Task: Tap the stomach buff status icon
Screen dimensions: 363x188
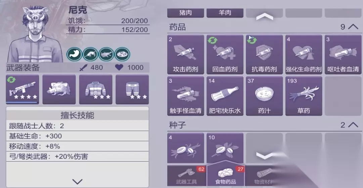Action: (x=74, y=55)
